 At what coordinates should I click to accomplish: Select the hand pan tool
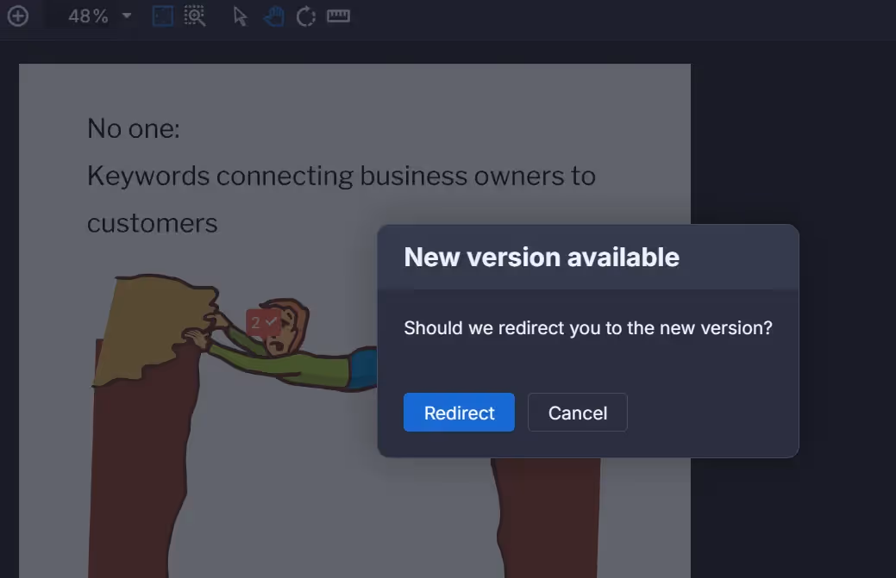pos(273,16)
